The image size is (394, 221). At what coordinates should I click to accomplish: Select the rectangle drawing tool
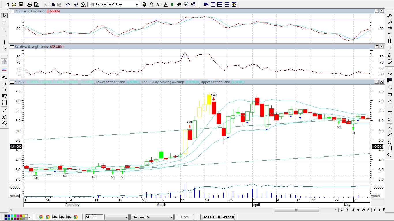(390, 94)
